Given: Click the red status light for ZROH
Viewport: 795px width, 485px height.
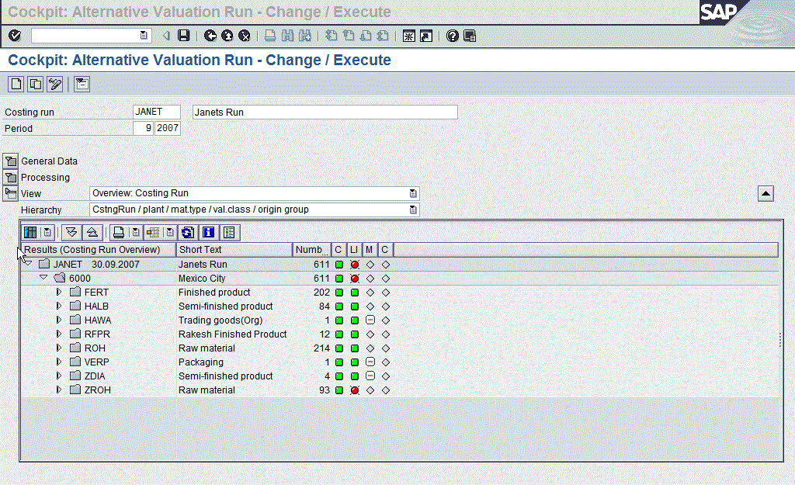Looking at the screenshot, I should click(354, 390).
